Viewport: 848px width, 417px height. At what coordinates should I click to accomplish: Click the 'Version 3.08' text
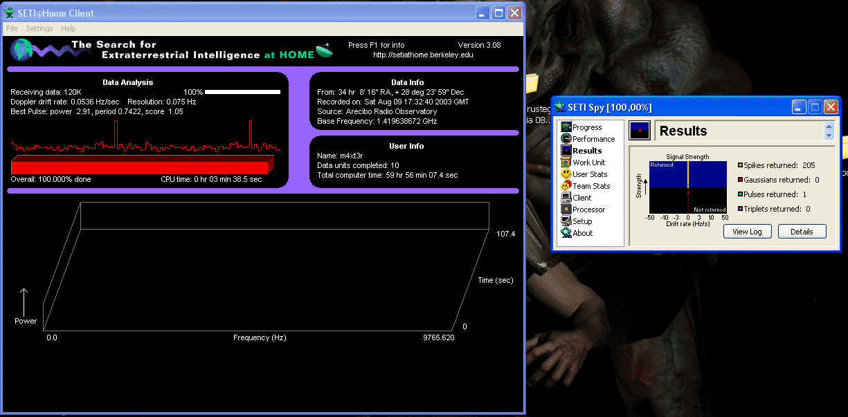point(479,45)
